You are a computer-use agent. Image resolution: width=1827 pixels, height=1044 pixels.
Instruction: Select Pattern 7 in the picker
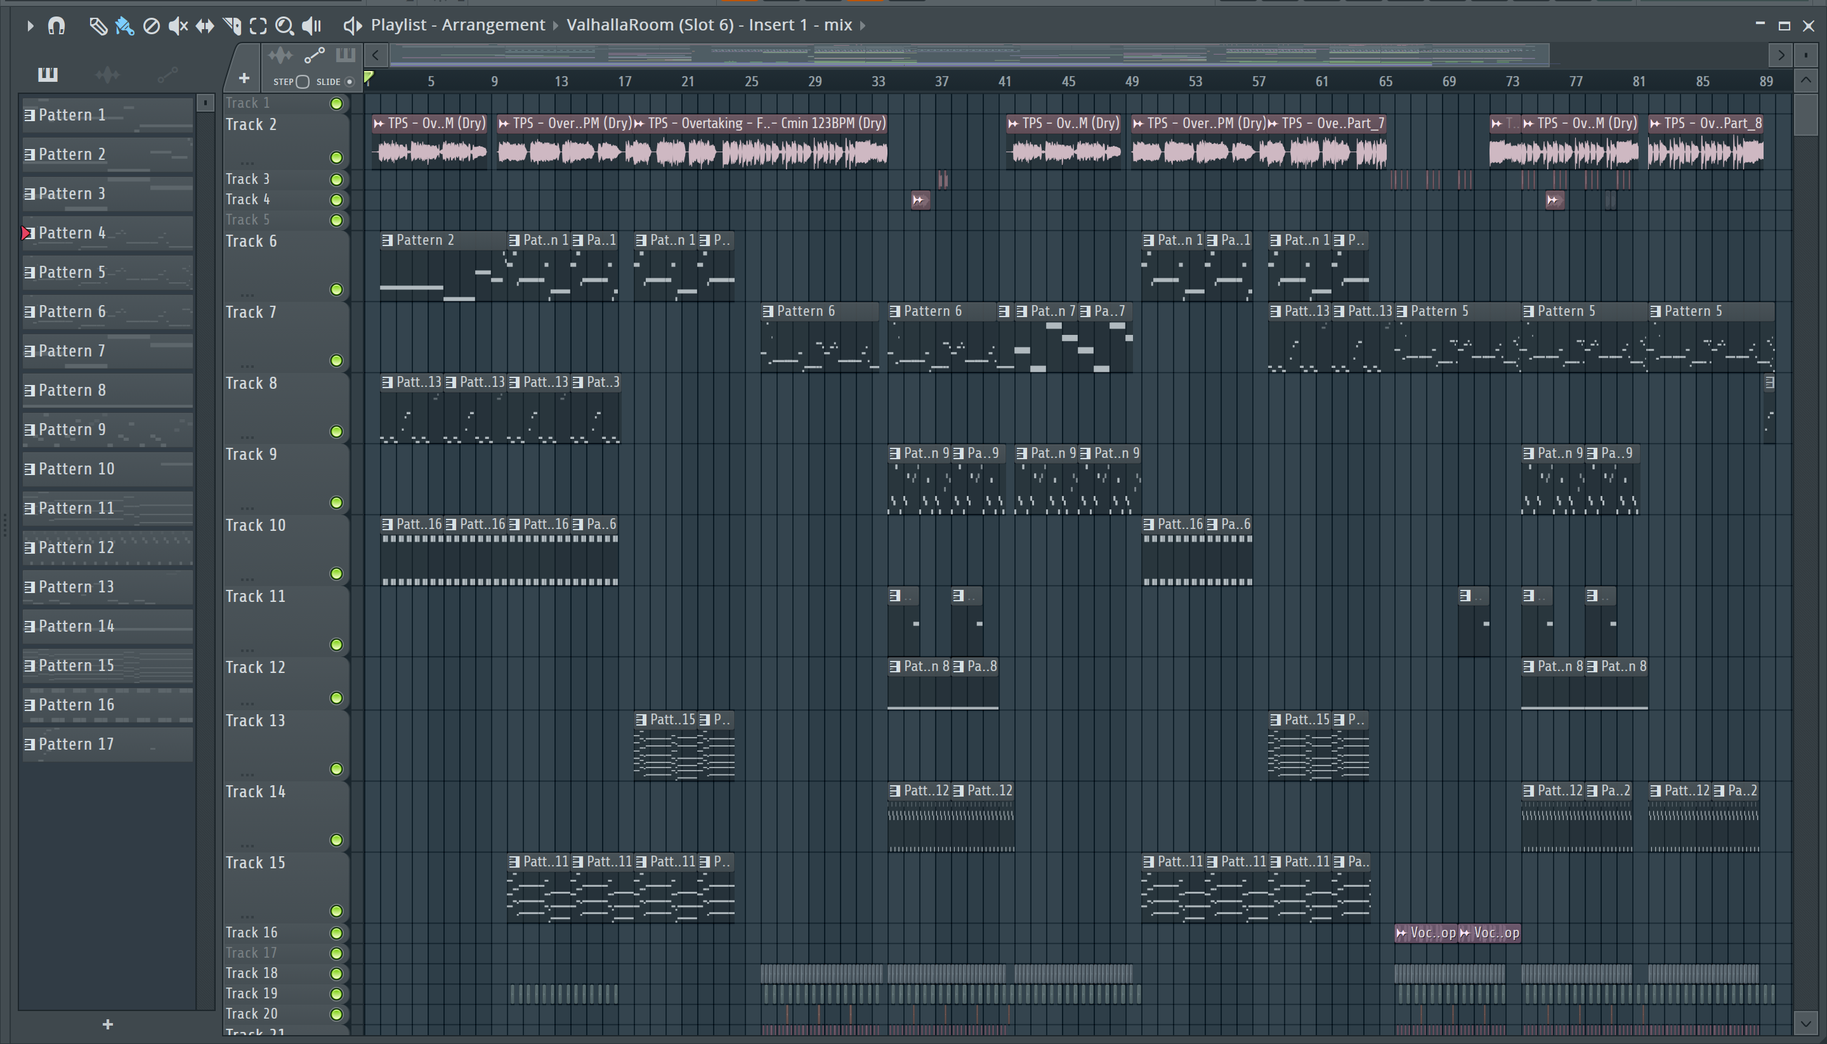click(108, 351)
